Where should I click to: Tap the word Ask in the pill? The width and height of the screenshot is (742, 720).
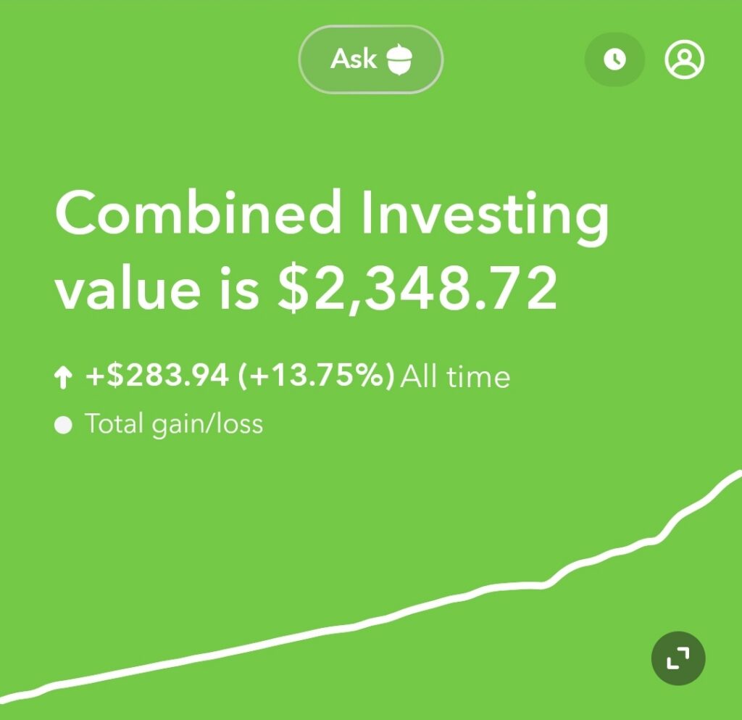354,59
